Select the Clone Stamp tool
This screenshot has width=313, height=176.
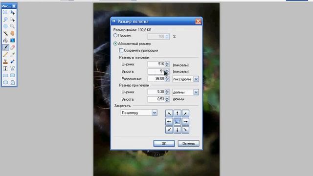pos(5,61)
